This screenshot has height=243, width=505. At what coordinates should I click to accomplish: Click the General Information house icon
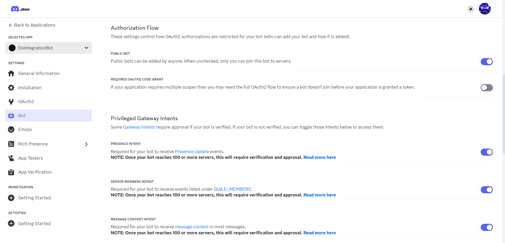[11, 73]
